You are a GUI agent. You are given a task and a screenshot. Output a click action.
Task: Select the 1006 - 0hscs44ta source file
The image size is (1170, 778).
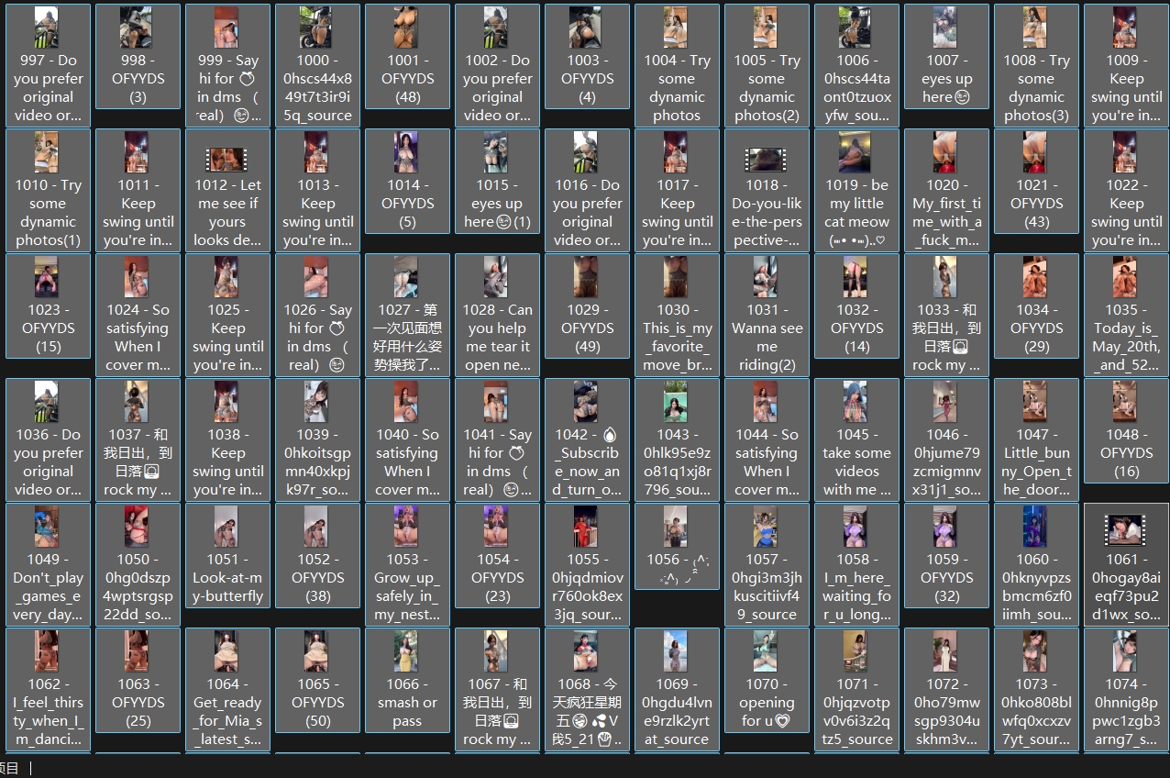click(856, 64)
